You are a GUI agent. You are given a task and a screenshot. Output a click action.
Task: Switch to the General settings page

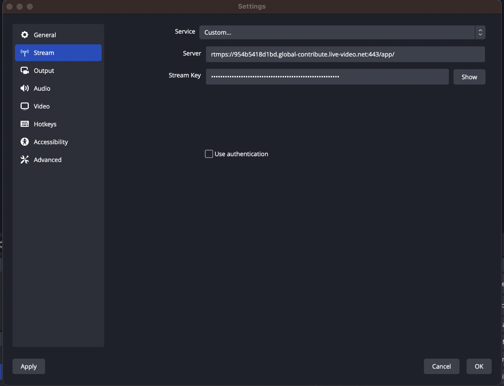click(45, 34)
